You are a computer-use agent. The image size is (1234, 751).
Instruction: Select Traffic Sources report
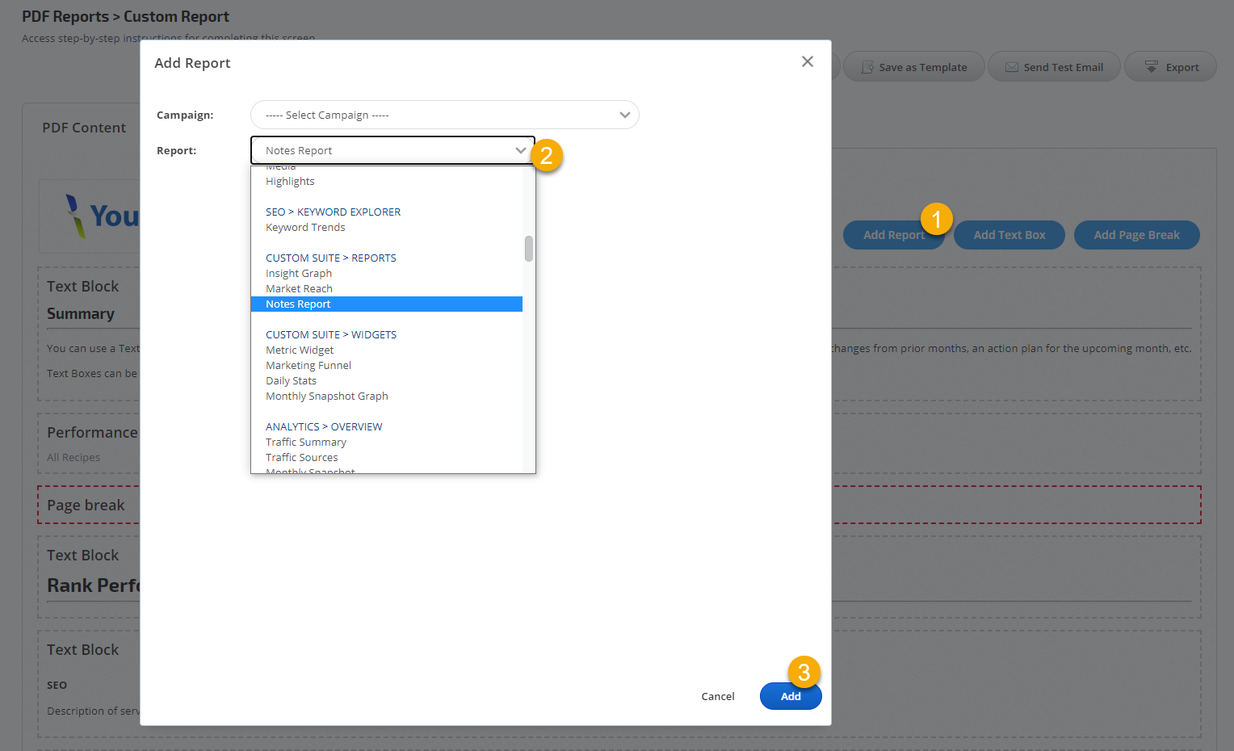(x=302, y=458)
